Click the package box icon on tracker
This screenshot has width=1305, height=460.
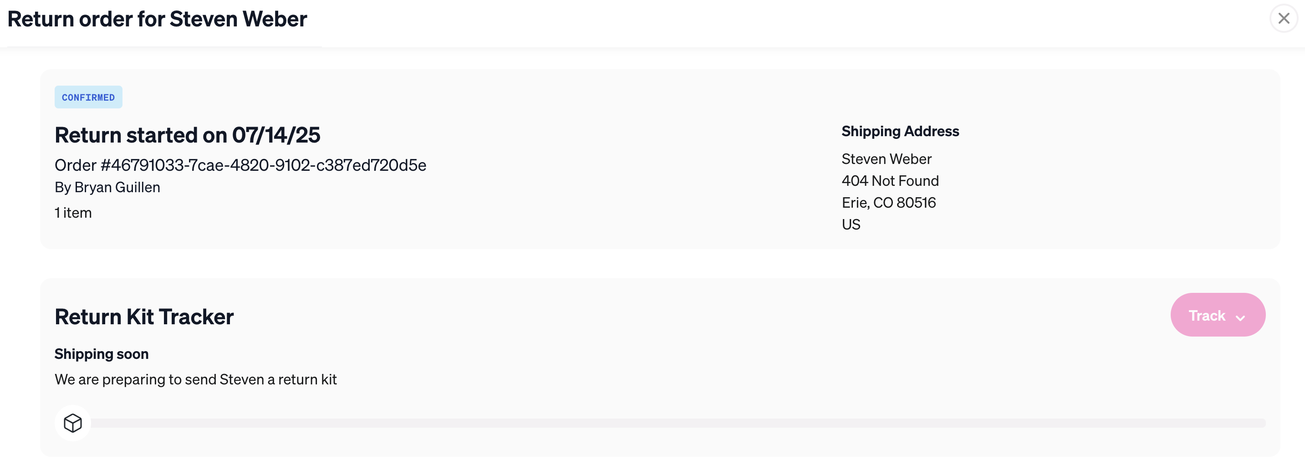[x=73, y=423]
